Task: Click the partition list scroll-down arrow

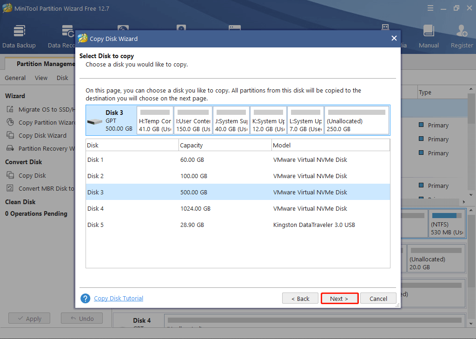Action: pyautogui.click(x=471, y=195)
